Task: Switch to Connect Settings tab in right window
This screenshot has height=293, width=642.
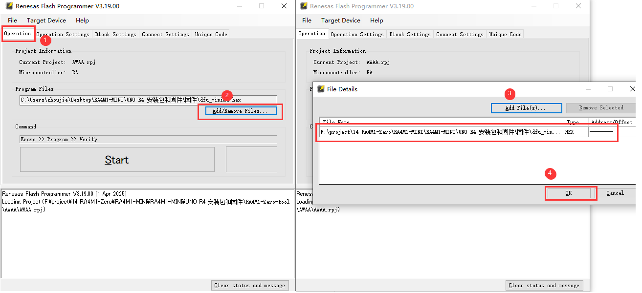Action: click(x=460, y=34)
